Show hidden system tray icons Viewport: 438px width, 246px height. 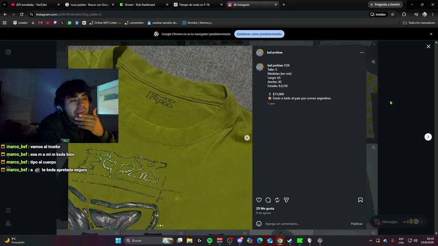point(371,241)
